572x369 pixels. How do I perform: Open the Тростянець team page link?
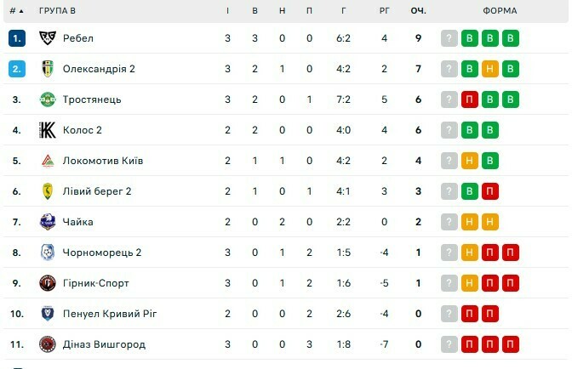coord(92,99)
